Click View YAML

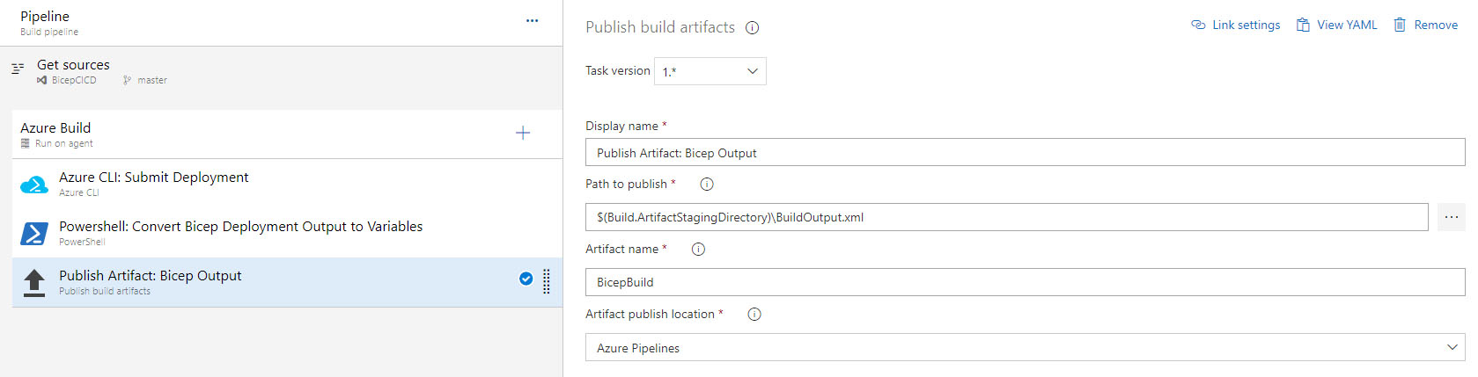coord(1337,25)
